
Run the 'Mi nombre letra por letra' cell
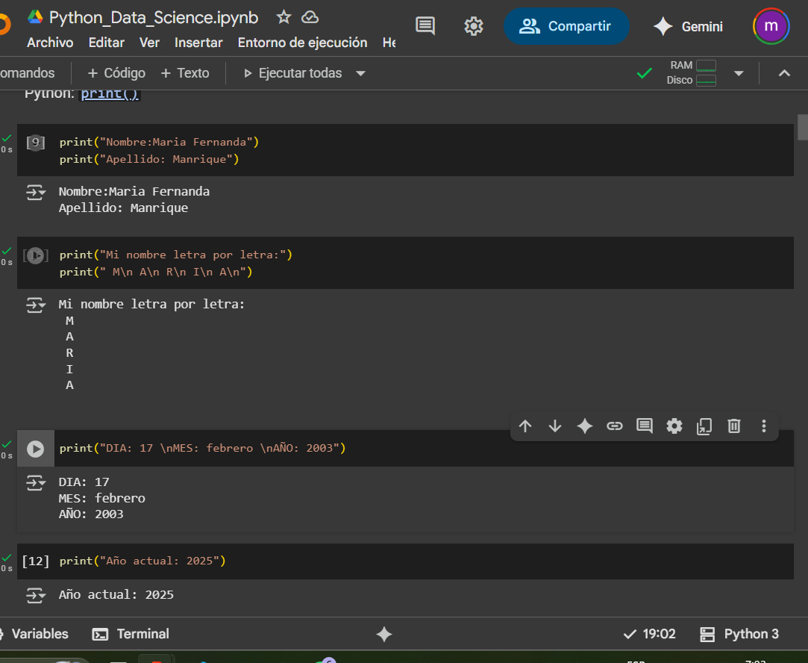point(36,255)
